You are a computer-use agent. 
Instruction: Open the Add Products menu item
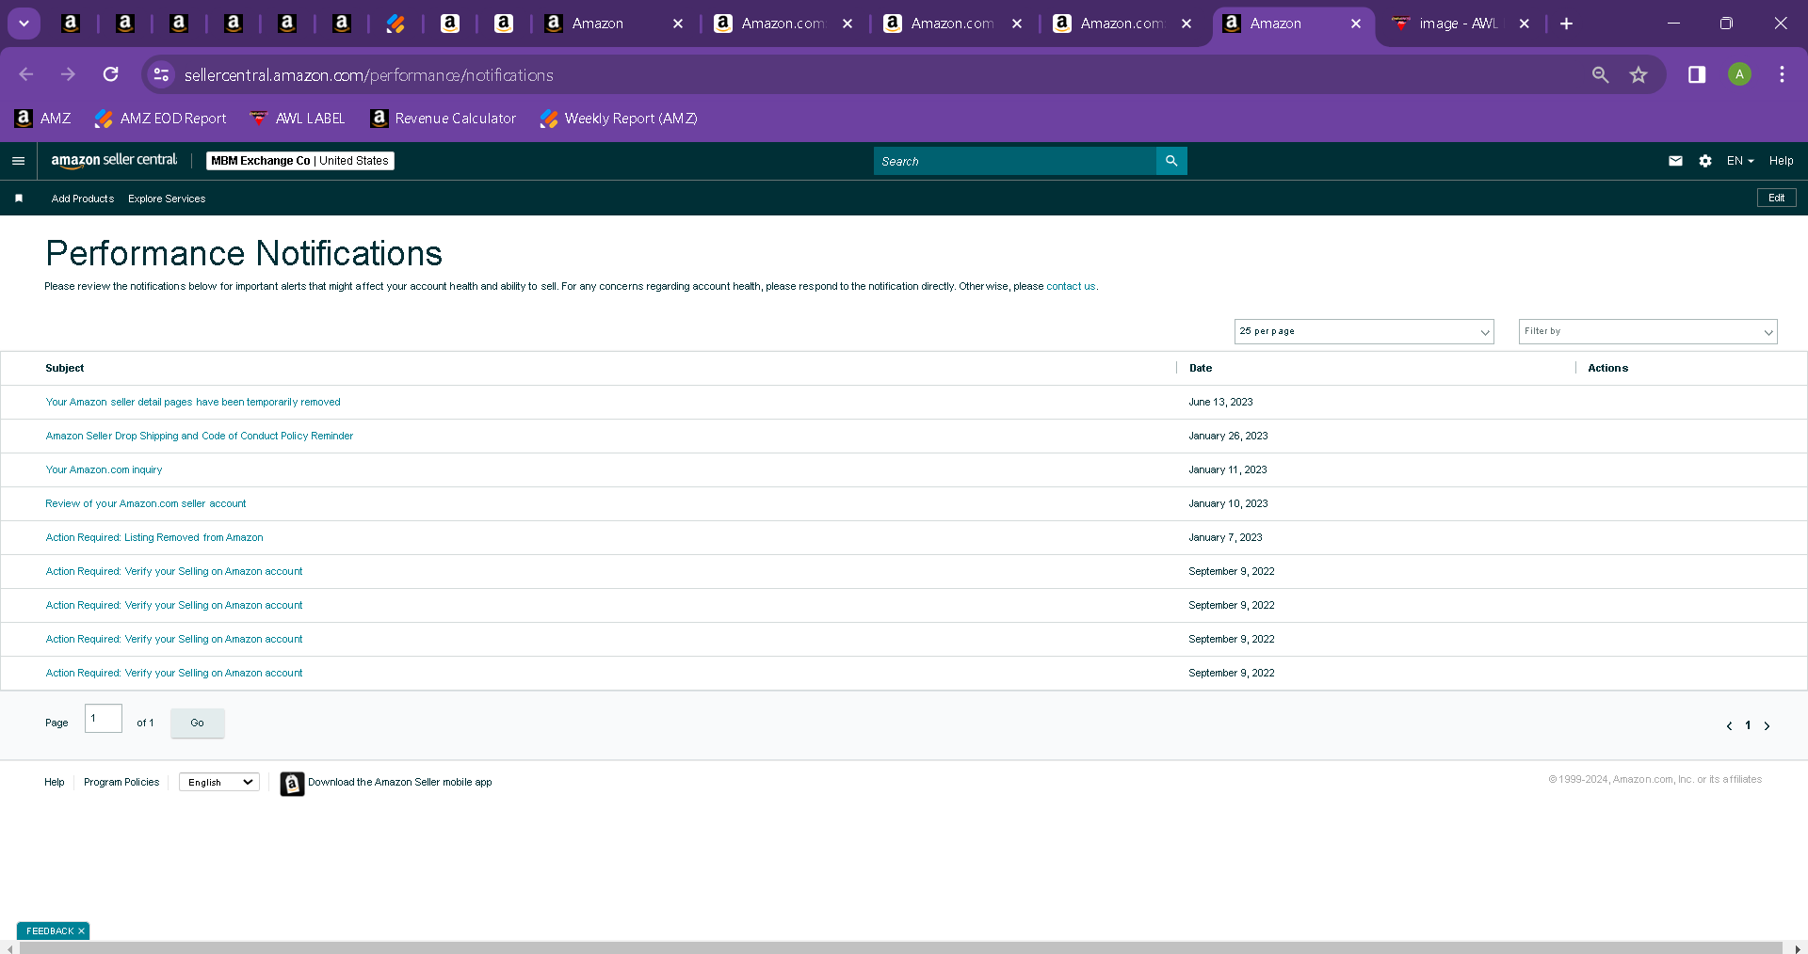pos(83,199)
